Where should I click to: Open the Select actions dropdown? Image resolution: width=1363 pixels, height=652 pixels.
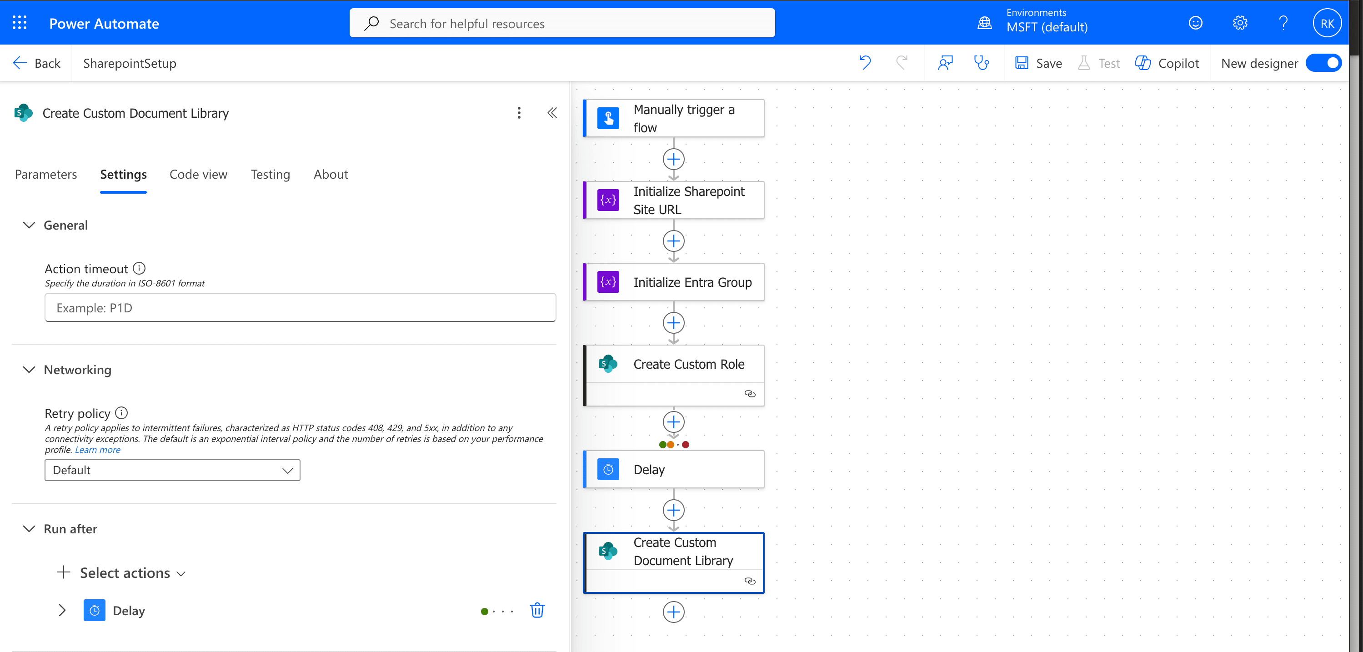click(x=121, y=572)
